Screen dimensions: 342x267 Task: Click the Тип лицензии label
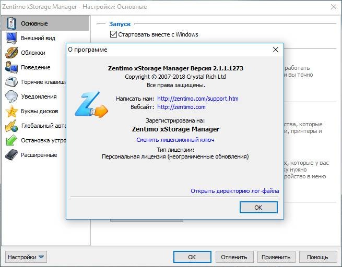175,150
